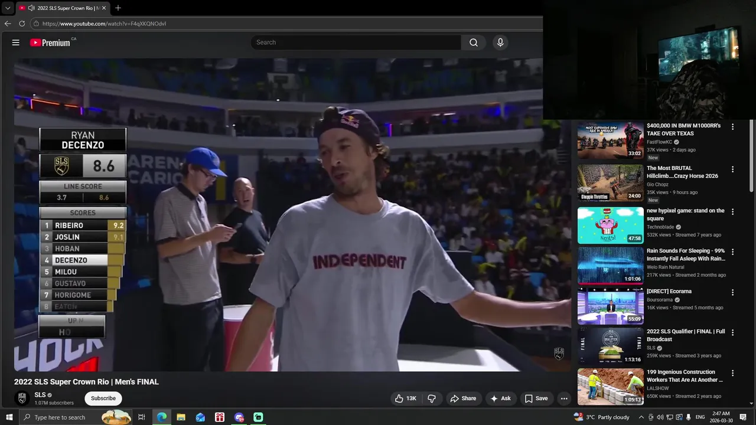Open File Explorer from the taskbar

tap(181, 417)
